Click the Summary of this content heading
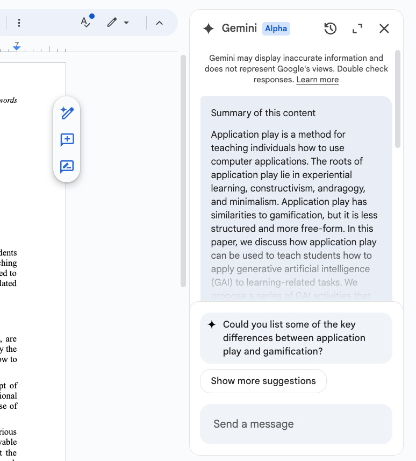The image size is (416, 461). pos(263,113)
